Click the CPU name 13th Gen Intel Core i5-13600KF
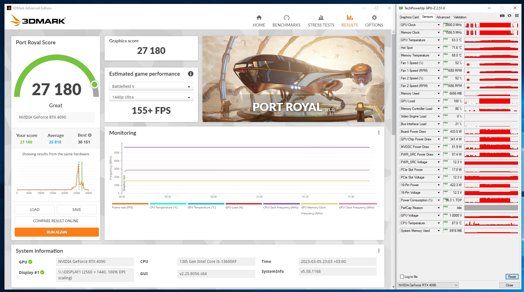Screen dimensions: 524x292 pos(216,262)
